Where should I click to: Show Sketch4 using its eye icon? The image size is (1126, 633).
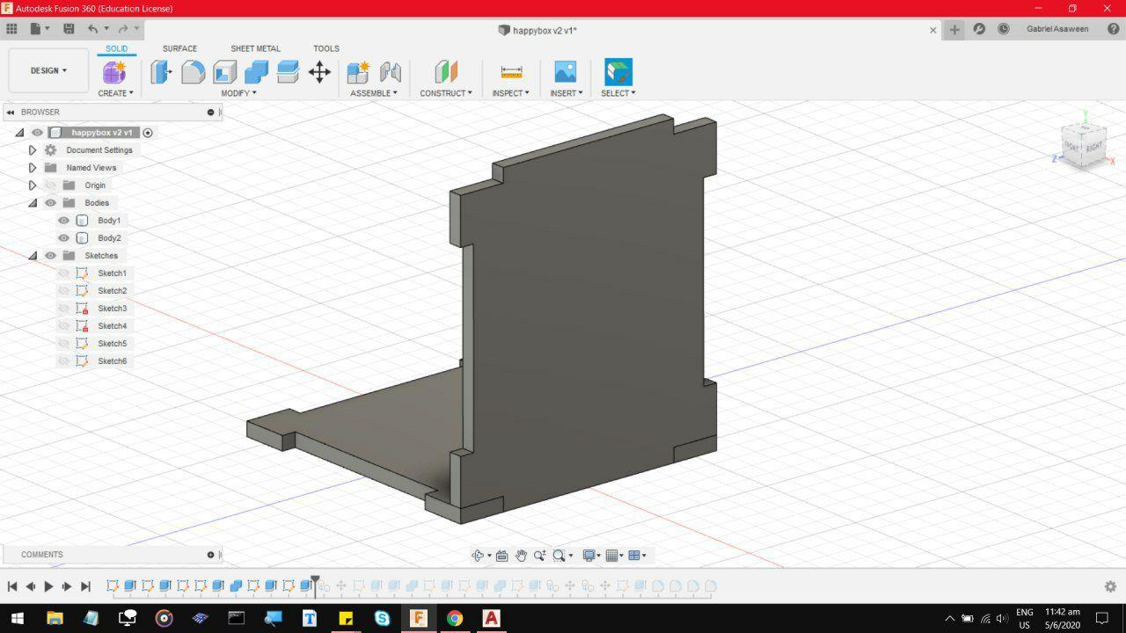click(63, 326)
